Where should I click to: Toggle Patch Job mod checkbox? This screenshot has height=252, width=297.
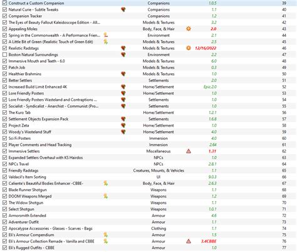(x=4, y=68)
